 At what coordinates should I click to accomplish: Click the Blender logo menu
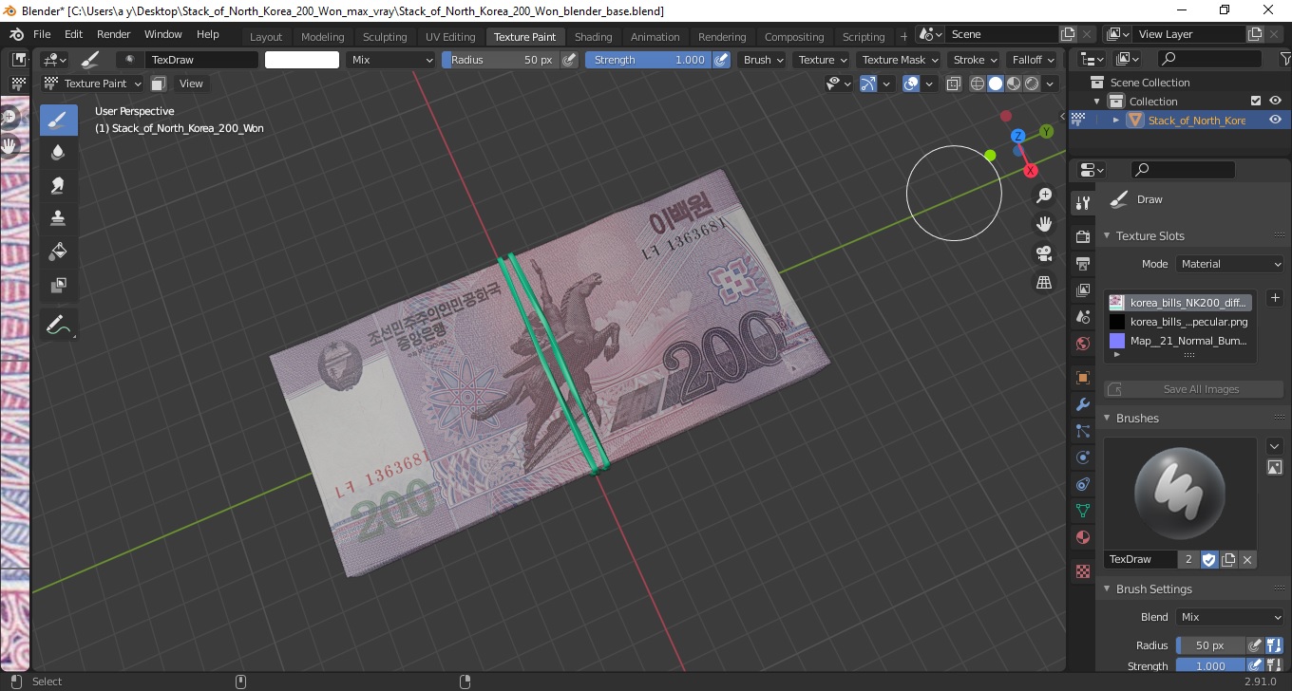tap(16, 34)
